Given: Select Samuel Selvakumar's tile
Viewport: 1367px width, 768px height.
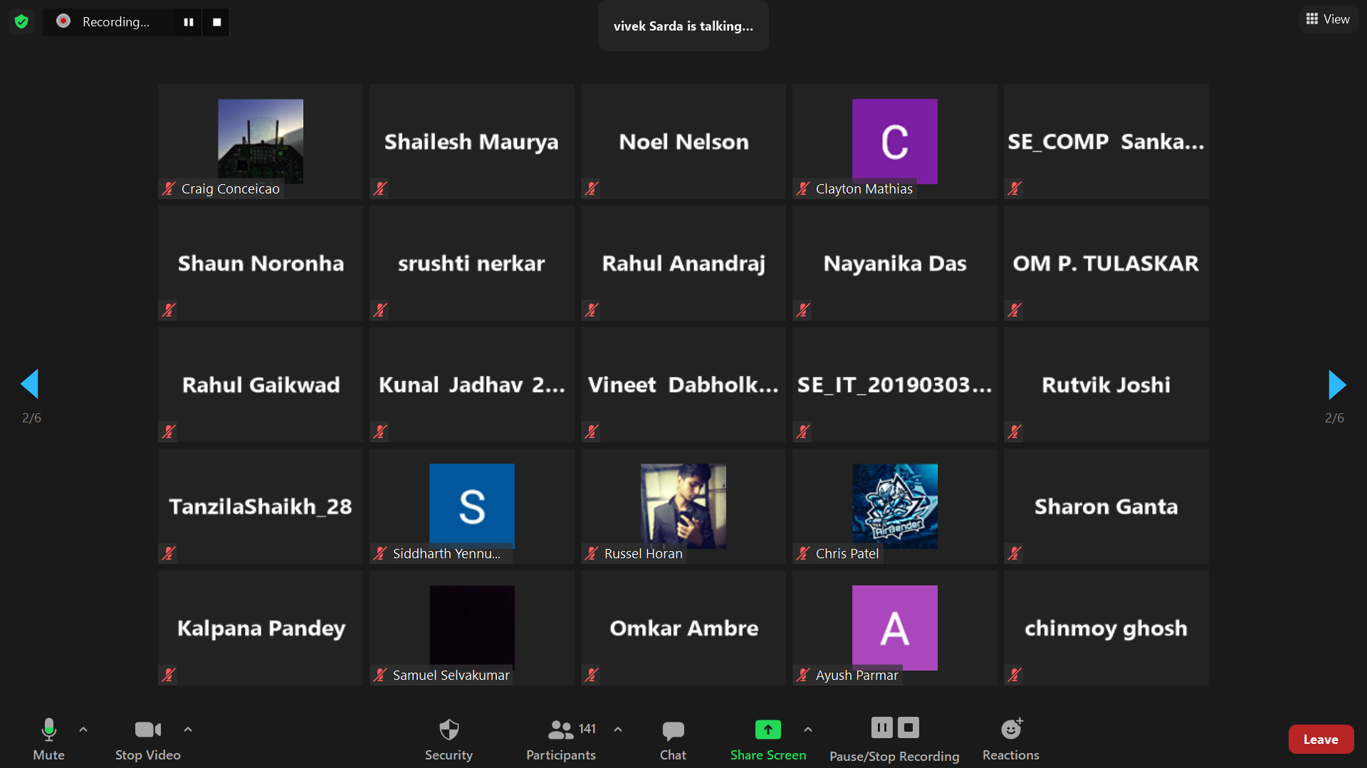Looking at the screenshot, I should click(472, 628).
